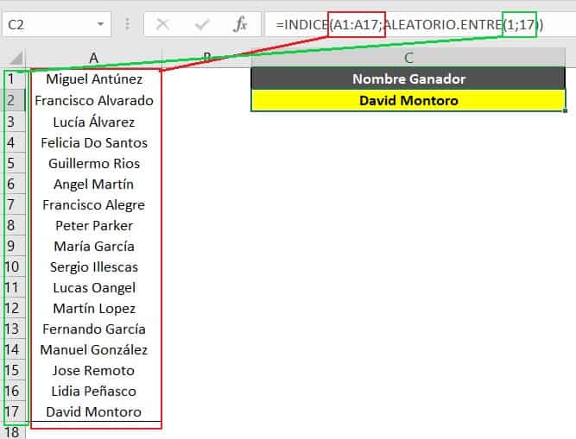Click cell with Peter Parker
Viewport: 576px width, 439px height.
tap(94, 225)
